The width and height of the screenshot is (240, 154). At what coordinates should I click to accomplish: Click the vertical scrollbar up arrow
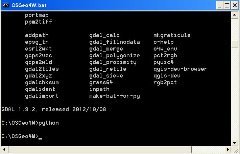(235, 14)
